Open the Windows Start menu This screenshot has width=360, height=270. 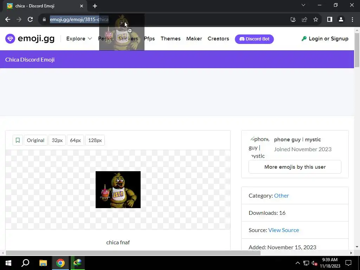[8, 263]
